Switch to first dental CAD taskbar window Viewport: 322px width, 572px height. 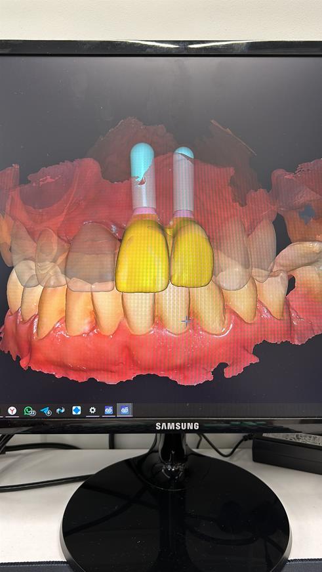[x=109, y=410]
